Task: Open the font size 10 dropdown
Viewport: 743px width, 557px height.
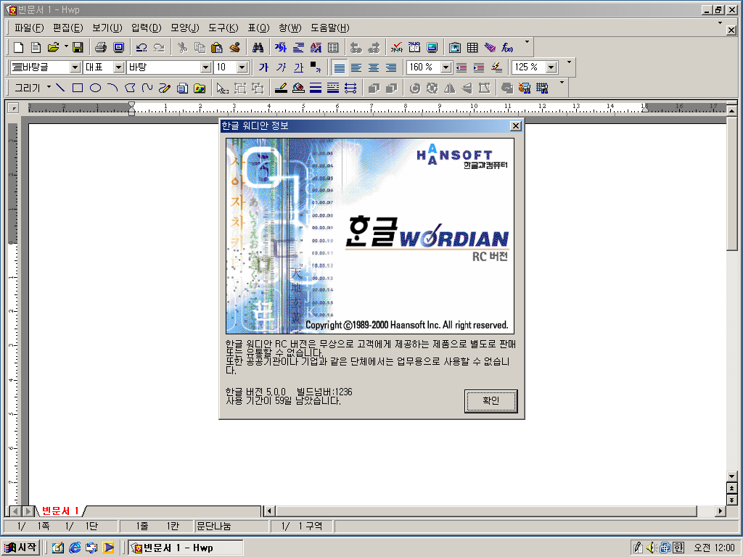Action: [242, 67]
